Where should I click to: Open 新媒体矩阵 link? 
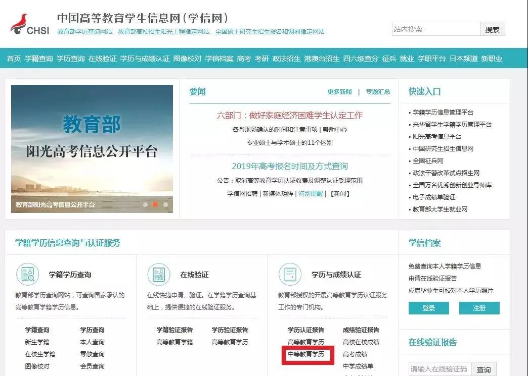point(278,193)
